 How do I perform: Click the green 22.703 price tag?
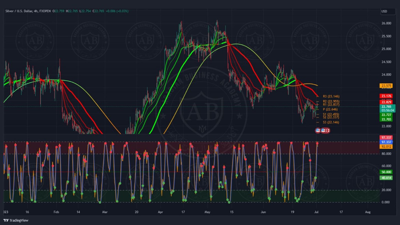point(386,119)
